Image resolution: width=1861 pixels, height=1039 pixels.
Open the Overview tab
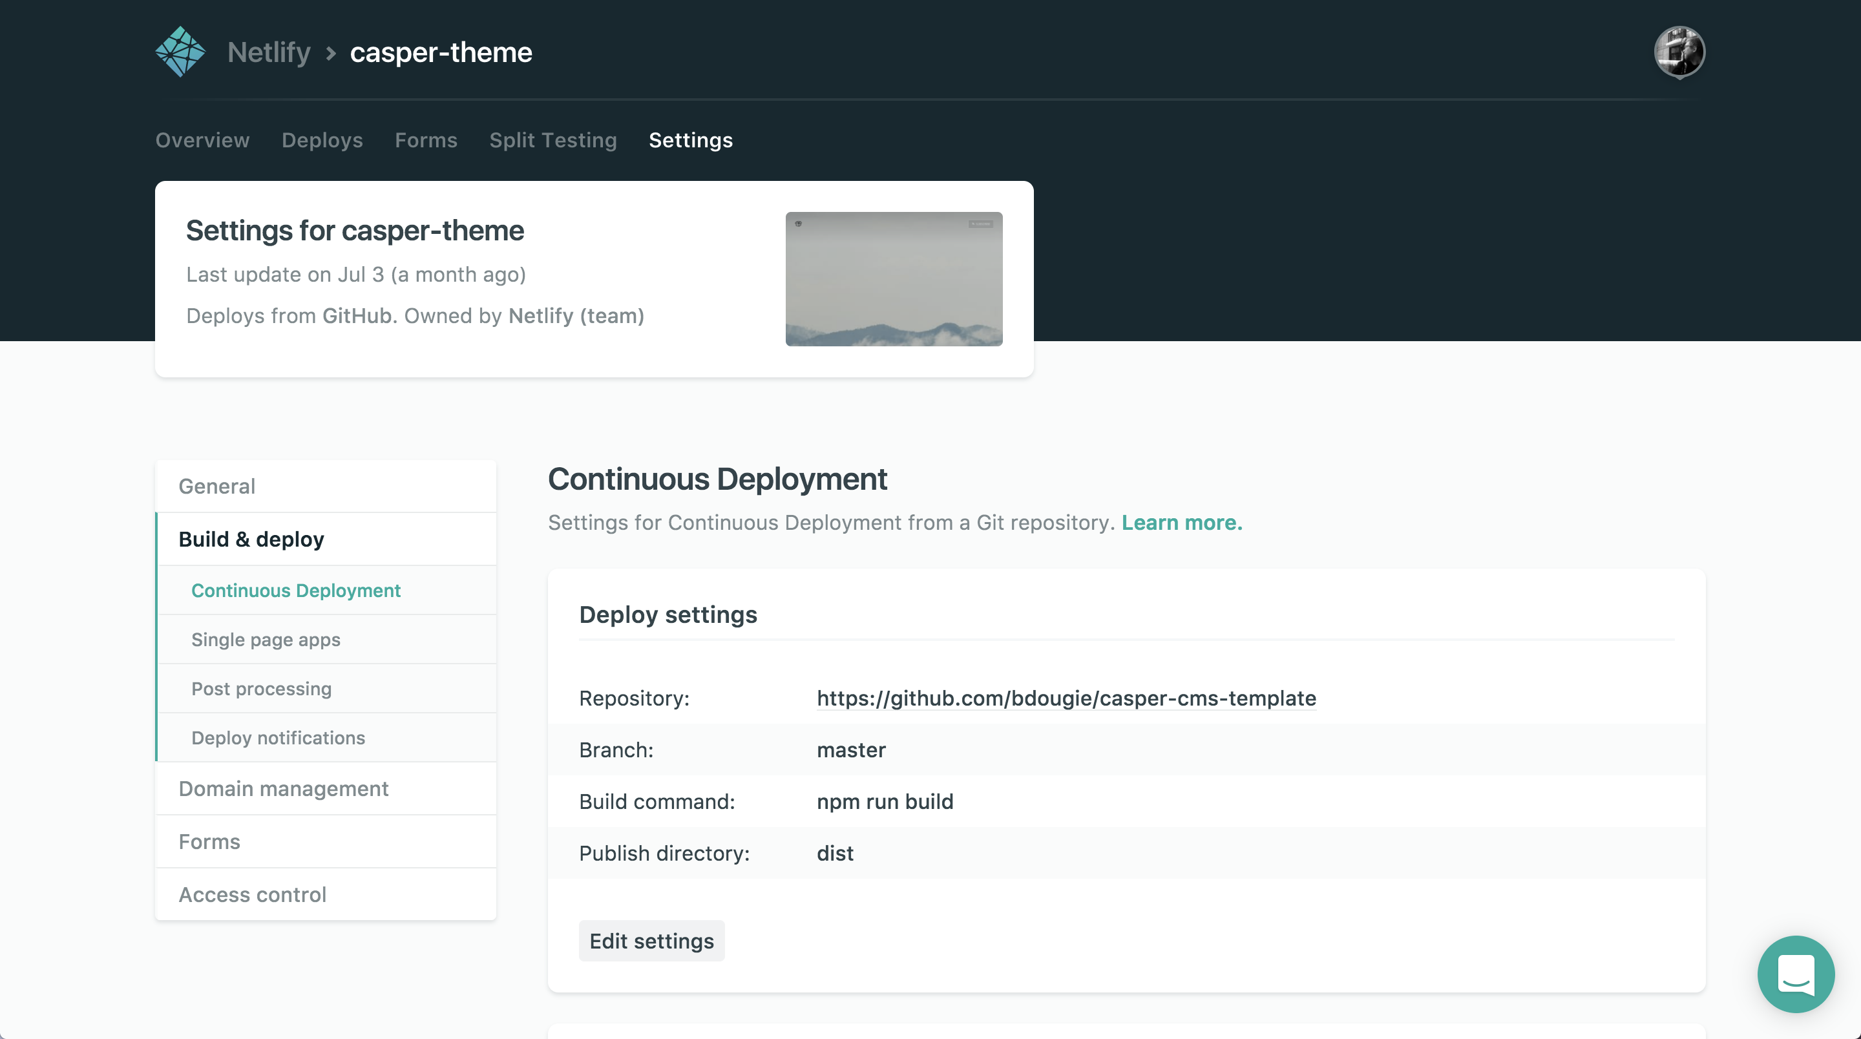coord(202,140)
